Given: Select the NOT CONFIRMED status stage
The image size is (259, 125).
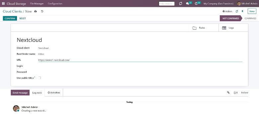Looking at the screenshot, I should pos(230,19).
